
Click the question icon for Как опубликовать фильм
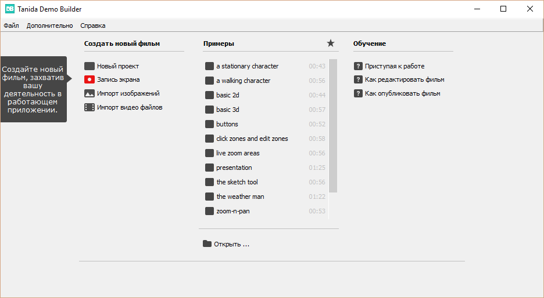tap(358, 93)
